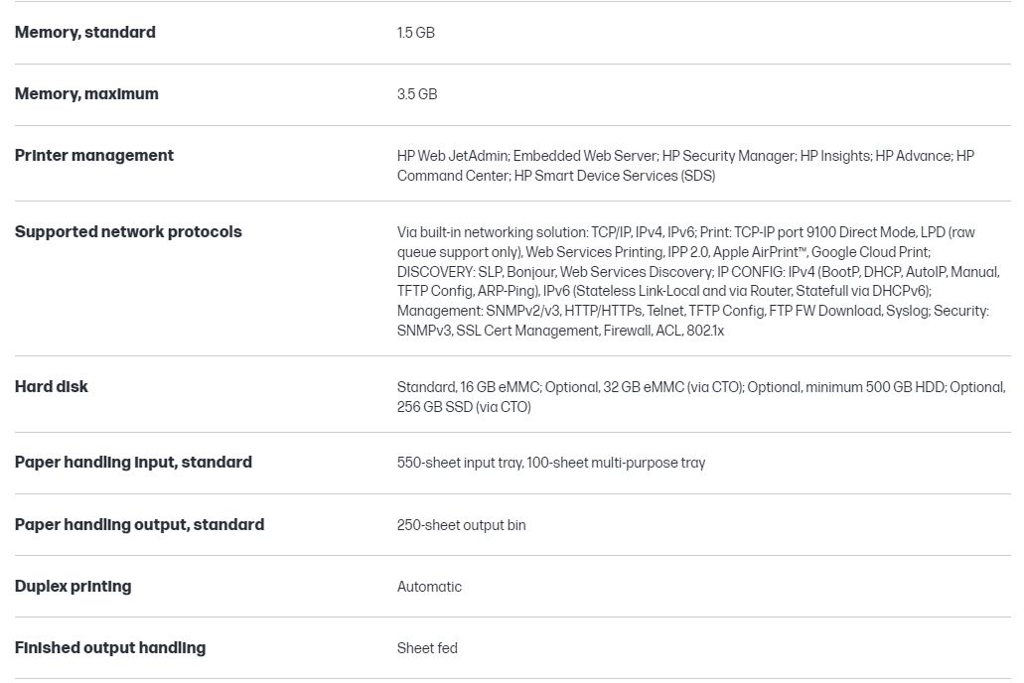
Task: Click 'Paper handling input, standard' label
Action: 133,463
